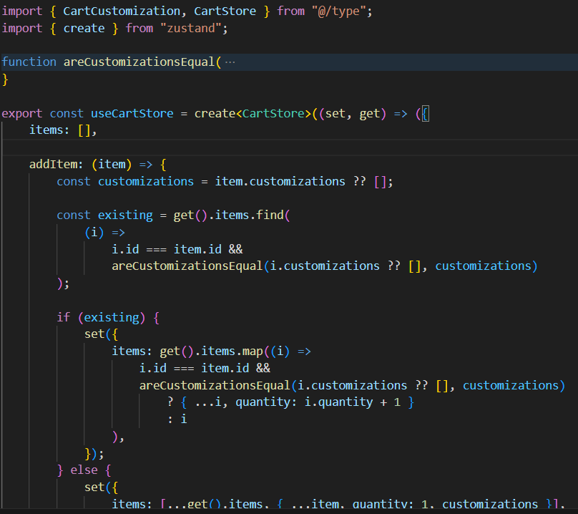Click 'find(' in get().items.find call
The width and height of the screenshot is (578, 514).
point(273,215)
